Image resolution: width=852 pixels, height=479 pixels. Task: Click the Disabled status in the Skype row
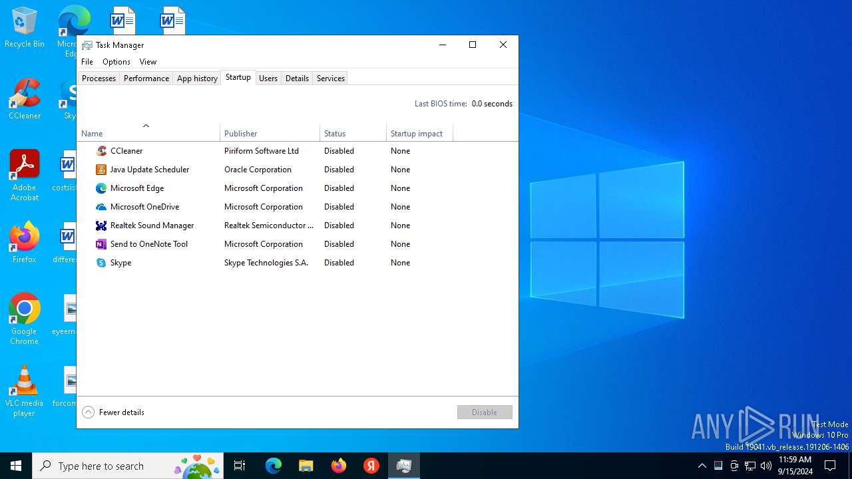[x=339, y=263]
